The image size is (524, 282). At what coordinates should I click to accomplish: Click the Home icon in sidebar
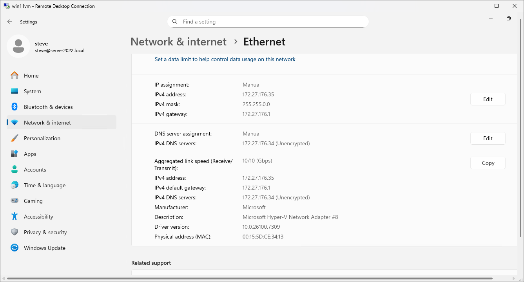point(15,76)
